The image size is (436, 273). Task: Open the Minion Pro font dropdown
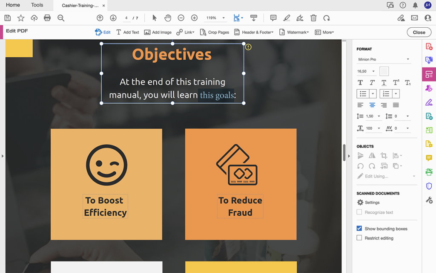(383, 59)
